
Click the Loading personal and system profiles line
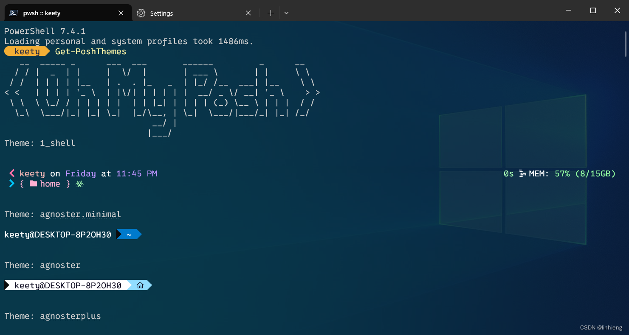(129, 41)
